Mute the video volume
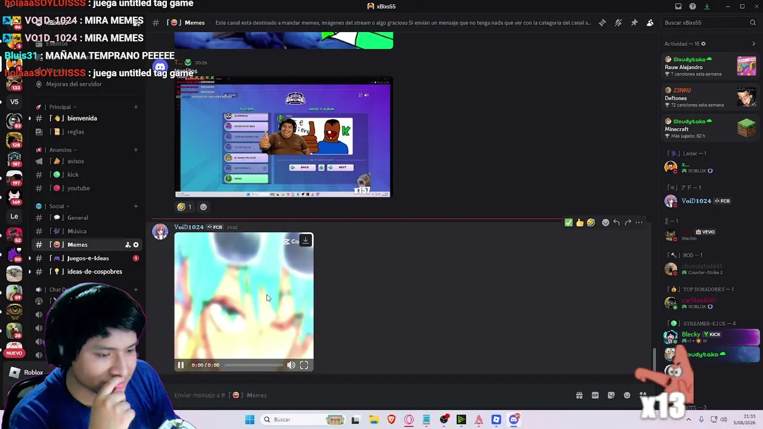 pos(291,365)
